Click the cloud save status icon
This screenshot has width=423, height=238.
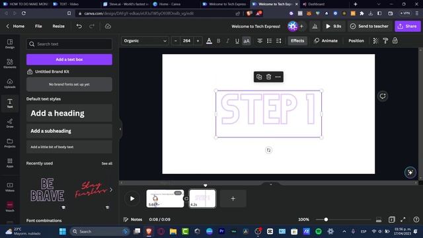click(108, 26)
